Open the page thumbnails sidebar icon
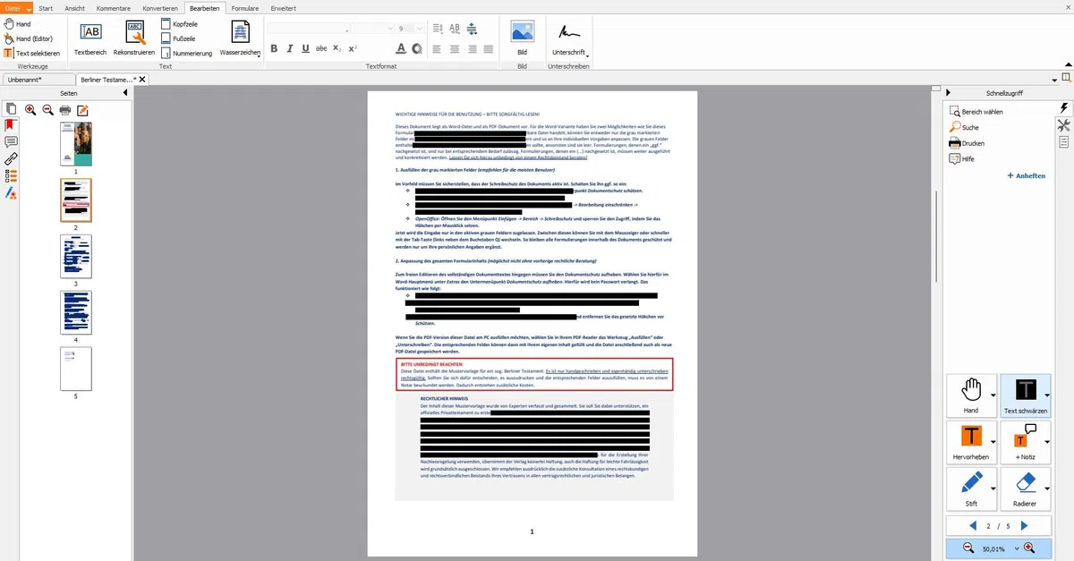The height and width of the screenshot is (561, 1074). (x=11, y=108)
